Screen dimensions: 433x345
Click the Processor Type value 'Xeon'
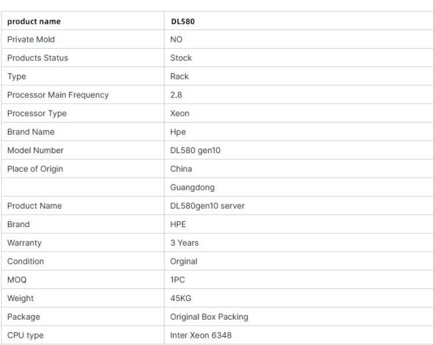click(x=180, y=113)
